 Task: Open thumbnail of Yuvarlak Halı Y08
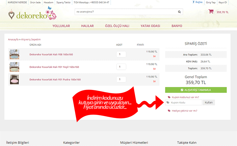pyautogui.click(x=14, y=54)
